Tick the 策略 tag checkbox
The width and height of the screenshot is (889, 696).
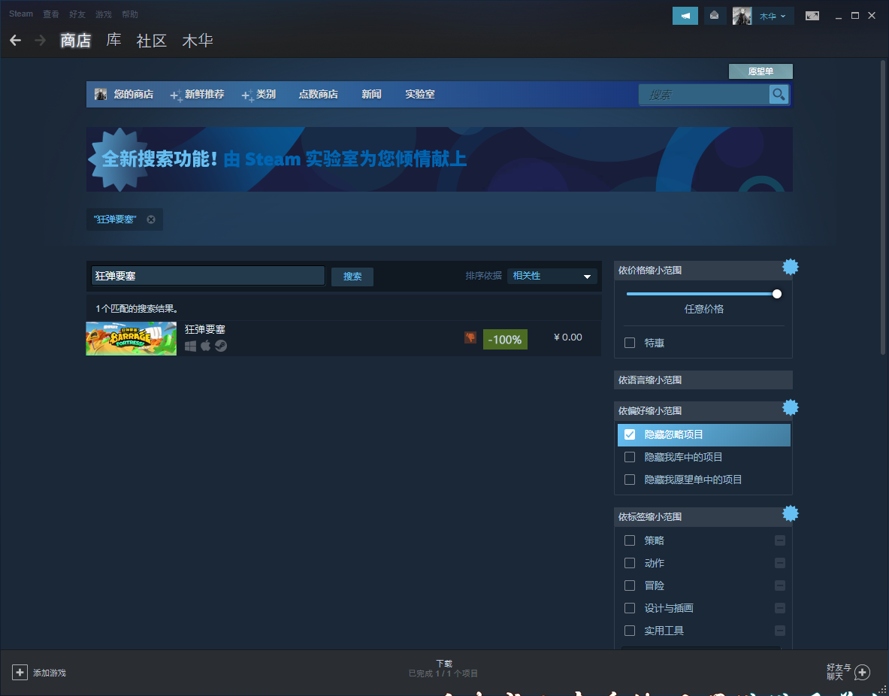pos(629,540)
